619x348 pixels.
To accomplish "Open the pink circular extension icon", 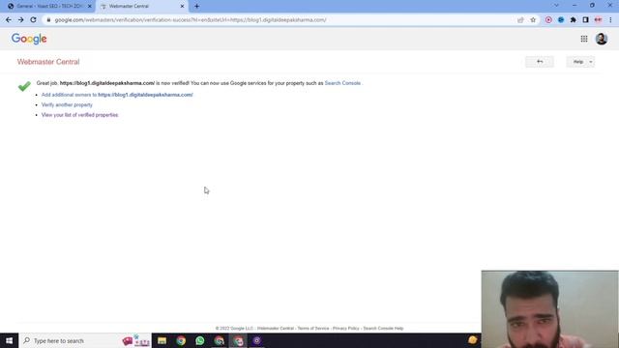I will pyautogui.click(x=548, y=19).
